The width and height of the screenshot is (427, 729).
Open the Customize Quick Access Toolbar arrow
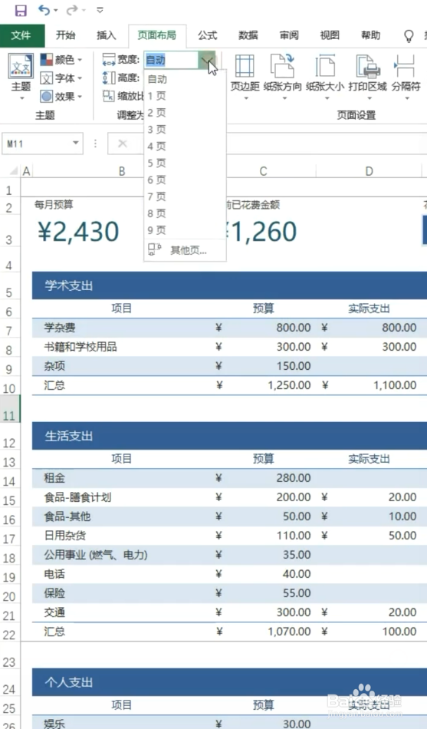pyautogui.click(x=100, y=10)
